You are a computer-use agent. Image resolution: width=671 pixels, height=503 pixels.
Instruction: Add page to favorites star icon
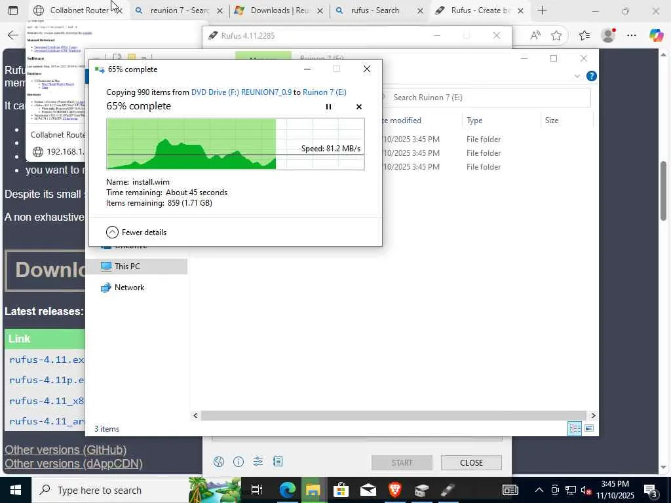(x=556, y=35)
